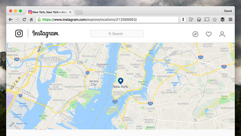Screen dimensions: 241x136
Task: Click the headphones extension icon
Action: pos(199,20)
